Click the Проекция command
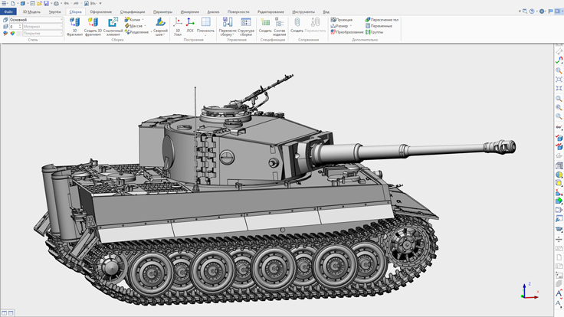 point(343,20)
